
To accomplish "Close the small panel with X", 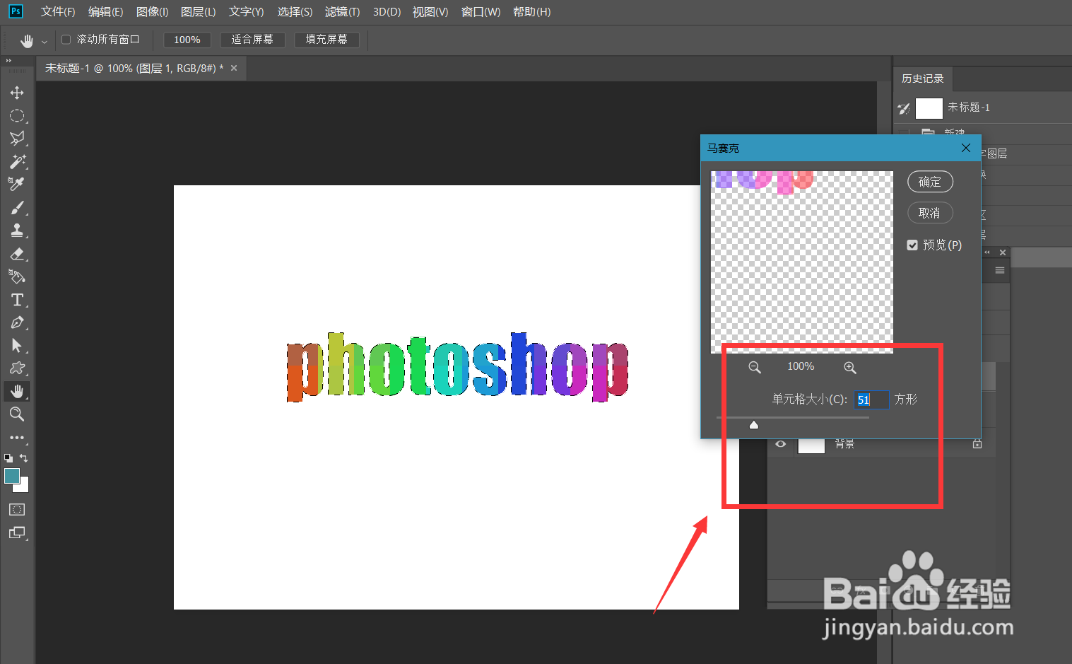I will (1003, 252).
